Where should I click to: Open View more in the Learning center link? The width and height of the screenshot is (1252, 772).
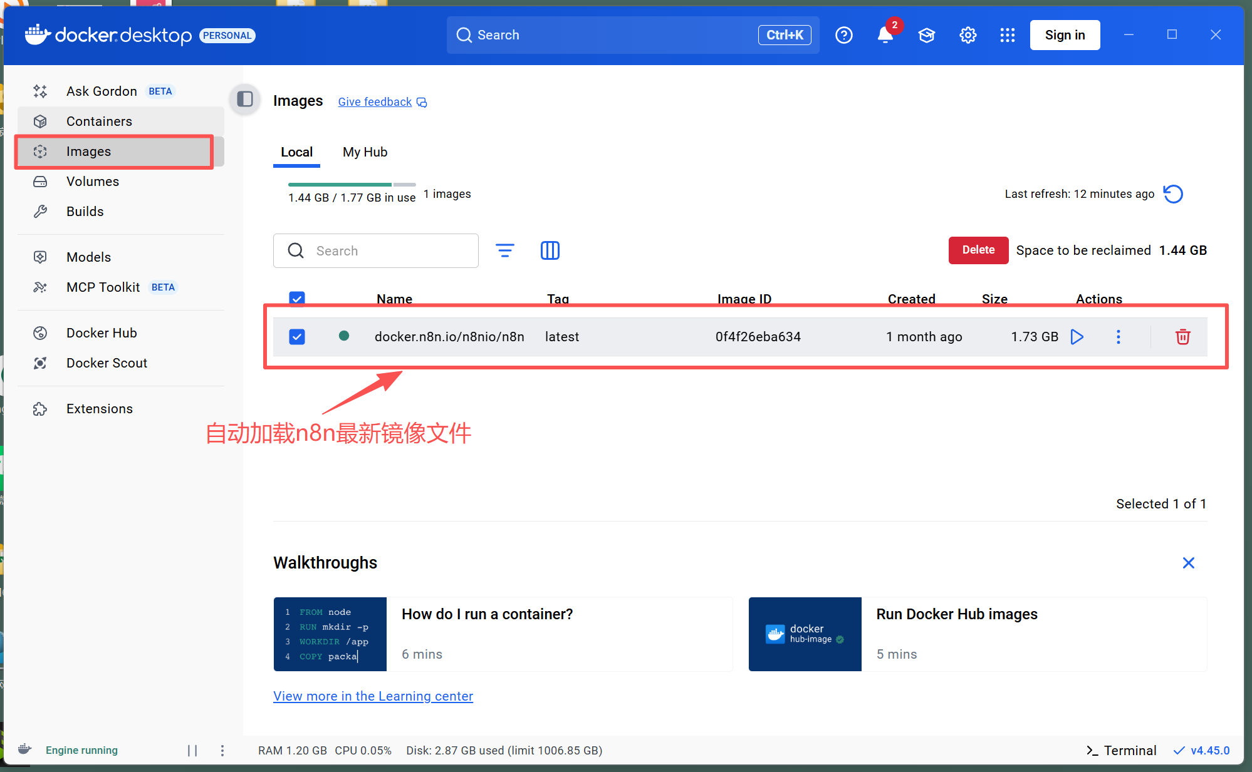tap(373, 696)
